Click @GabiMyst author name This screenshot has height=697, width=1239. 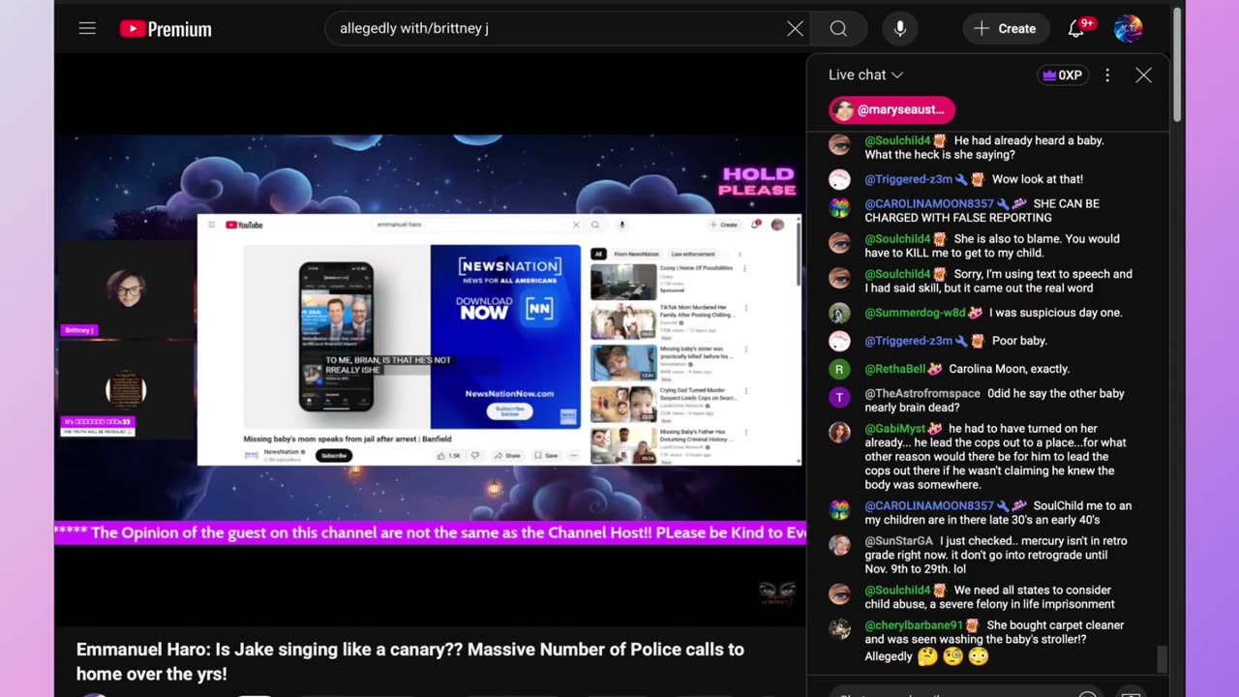pyautogui.click(x=895, y=429)
